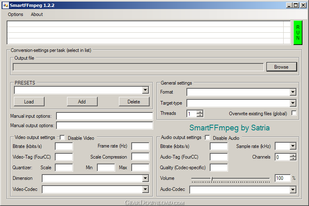Click the Quantizer Scale field
309x206 pixels.
pyautogui.click(x=64, y=168)
